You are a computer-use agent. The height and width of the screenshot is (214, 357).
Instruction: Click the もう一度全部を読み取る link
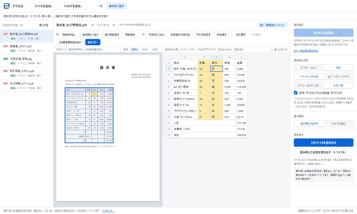306,51
